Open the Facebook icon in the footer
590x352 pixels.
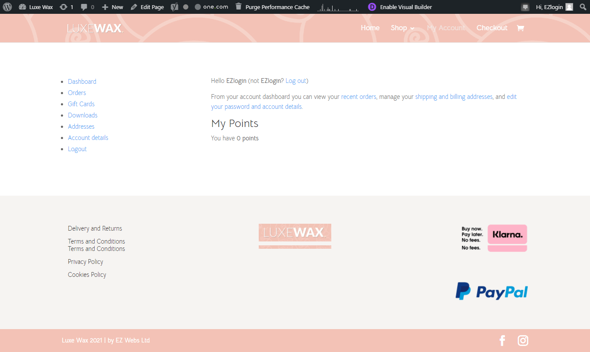[x=502, y=340]
